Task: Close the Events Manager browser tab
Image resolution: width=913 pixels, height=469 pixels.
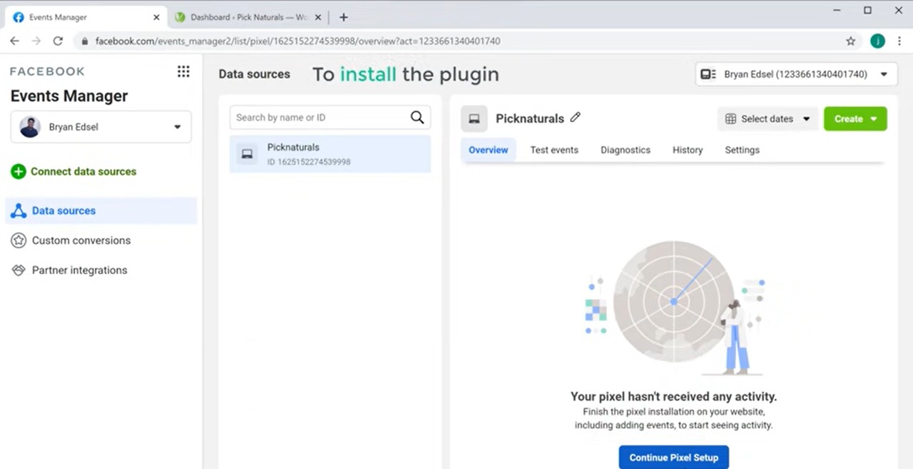Action: [157, 17]
